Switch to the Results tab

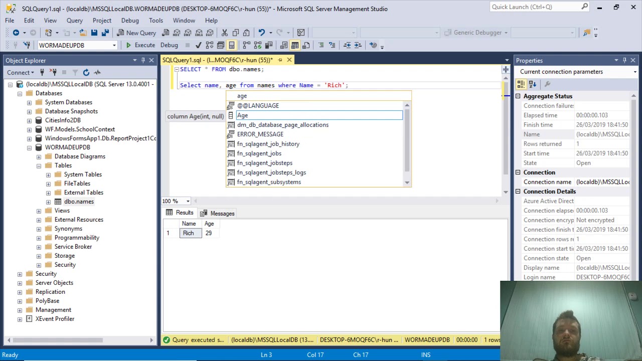(x=180, y=213)
